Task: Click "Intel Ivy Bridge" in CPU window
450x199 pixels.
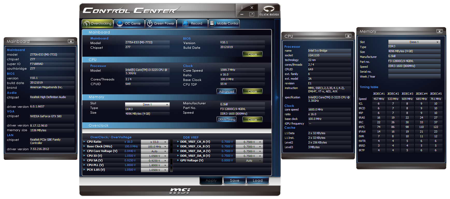Action: click(318, 51)
